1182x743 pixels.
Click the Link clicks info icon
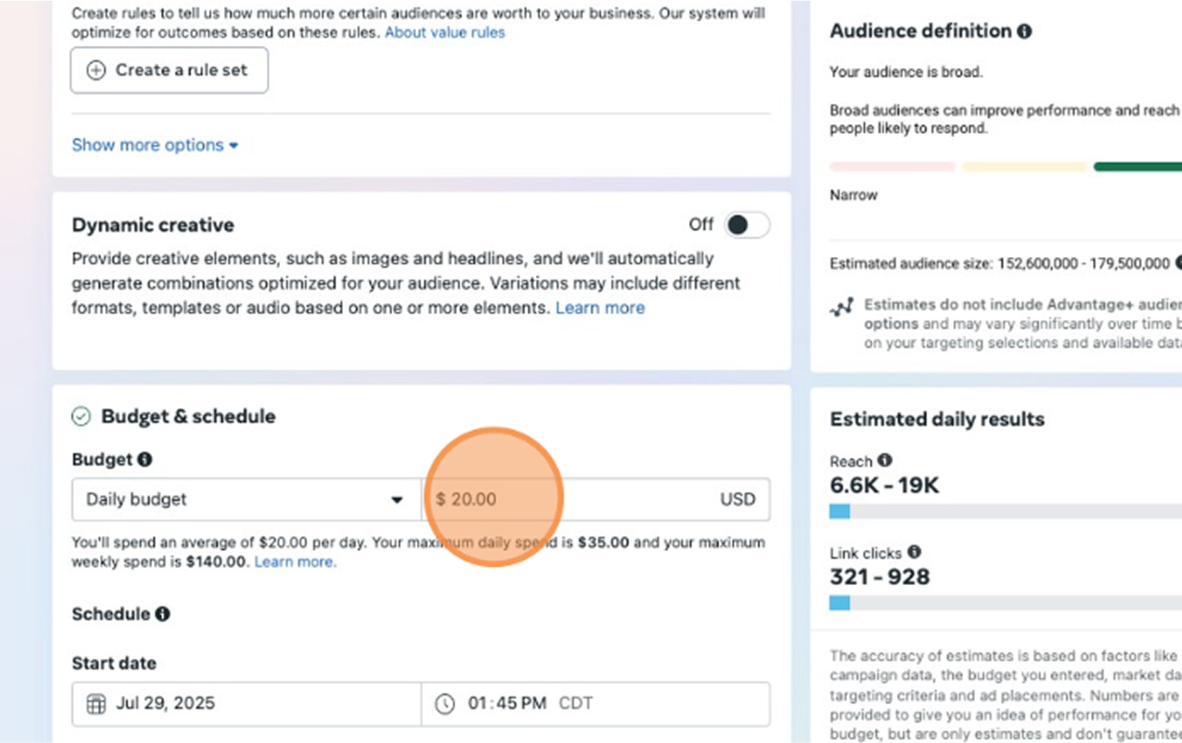tap(914, 552)
